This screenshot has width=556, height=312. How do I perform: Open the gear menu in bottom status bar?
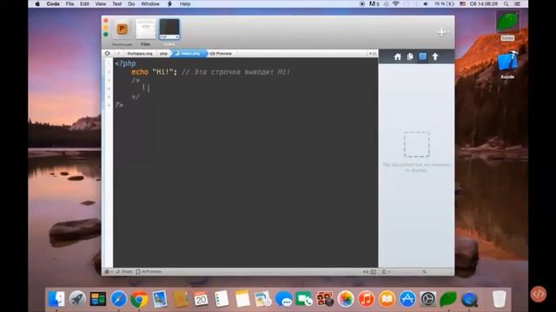[x=107, y=271]
